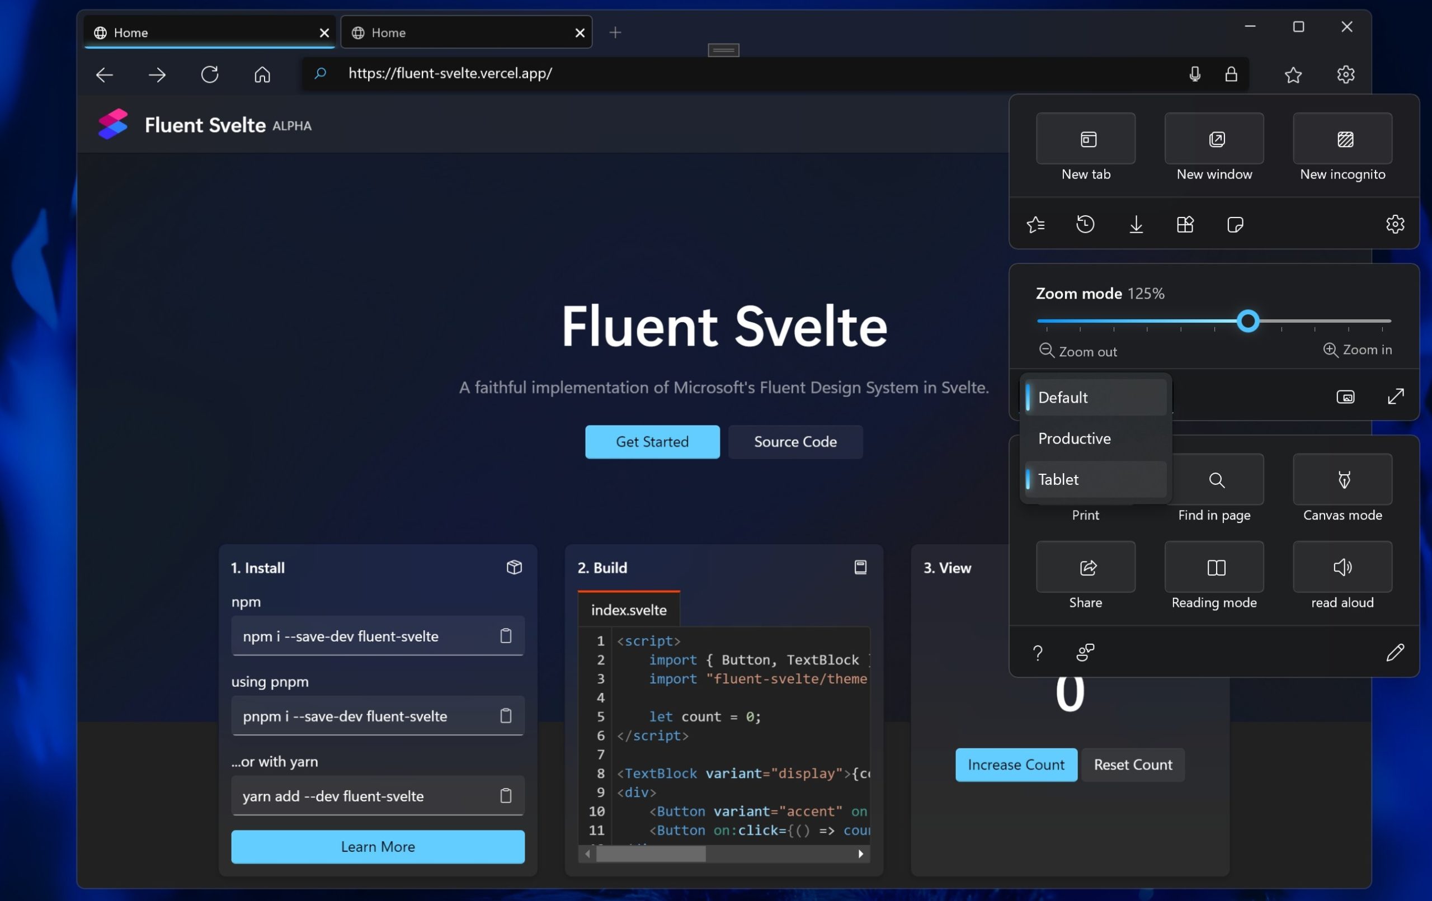Click the npm install command field
Screen dimensions: 1432x901
(x=378, y=636)
